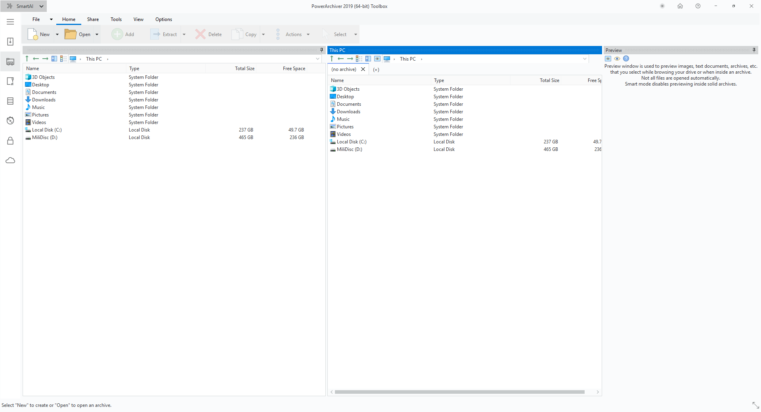Click the green up arrow in left pane
The height and width of the screenshot is (412, 761).
click(x=27, y=59)
